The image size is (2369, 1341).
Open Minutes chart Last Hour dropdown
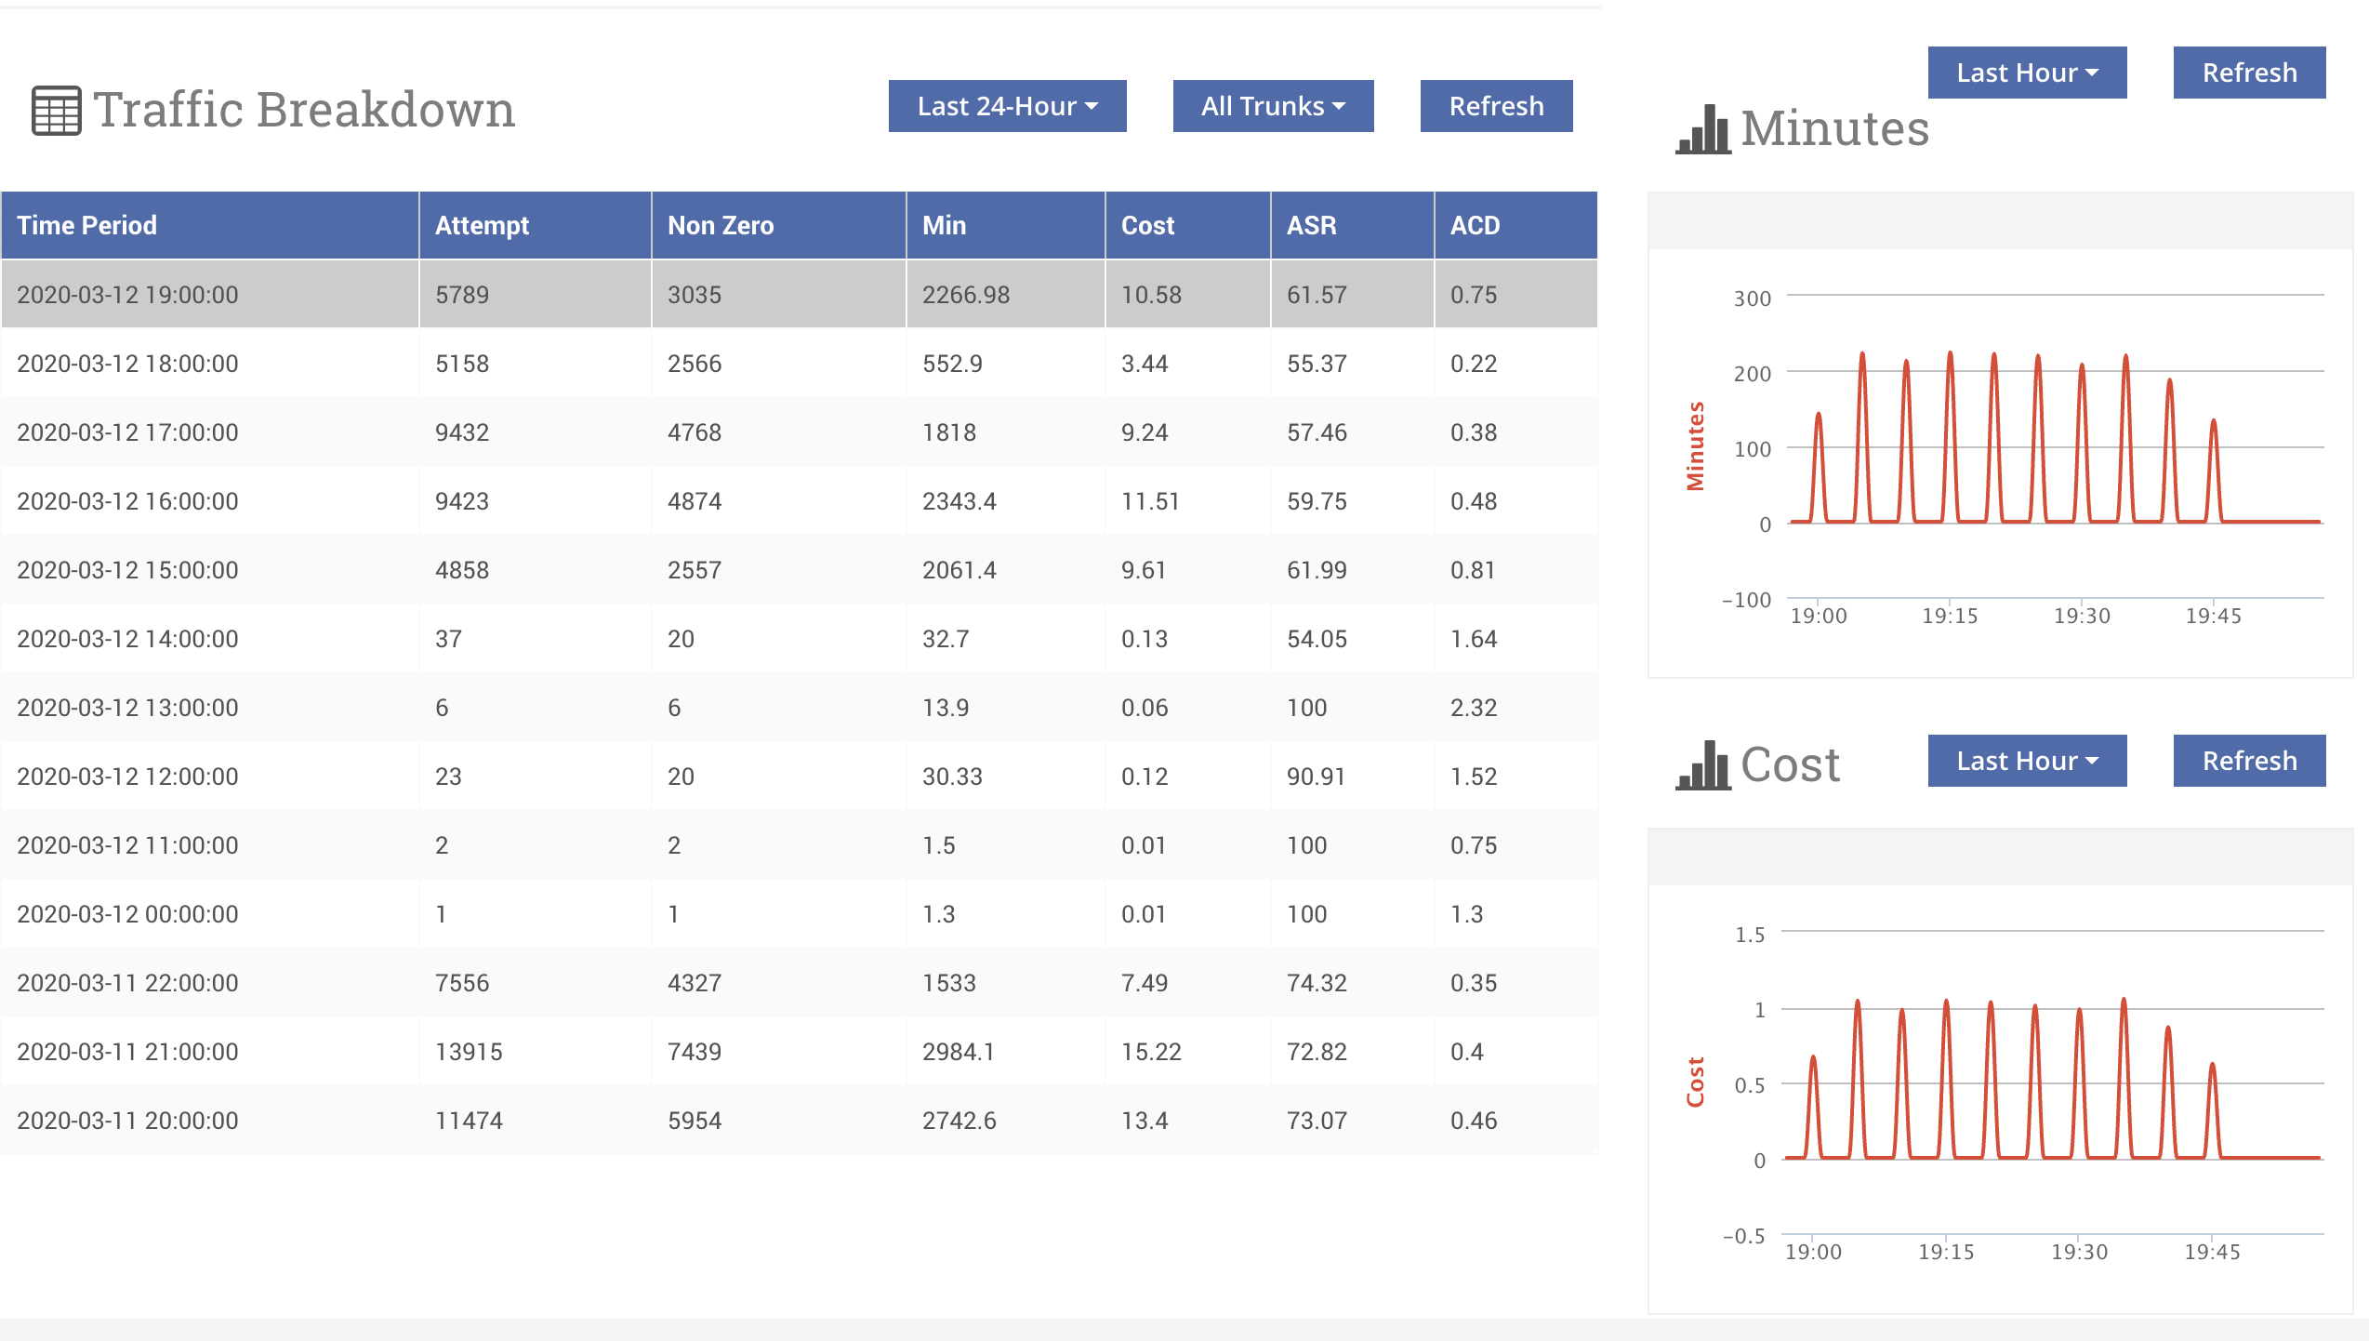2026,73
